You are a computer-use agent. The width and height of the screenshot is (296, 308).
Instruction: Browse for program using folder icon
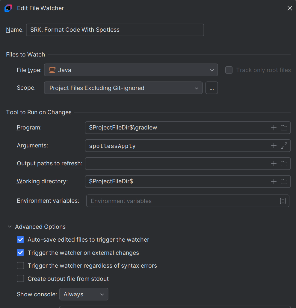[284, 128]
